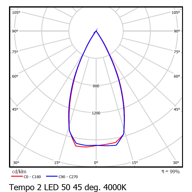192x192 pixels.
Task: Click the 800 radial scale label
Action: [96, 86]
